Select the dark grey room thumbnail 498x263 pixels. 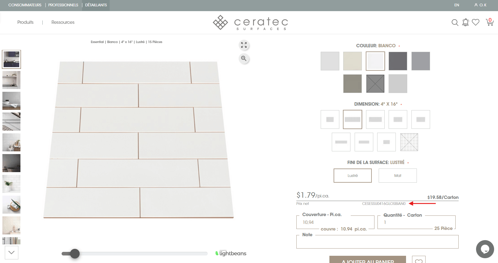pos(11,163)
